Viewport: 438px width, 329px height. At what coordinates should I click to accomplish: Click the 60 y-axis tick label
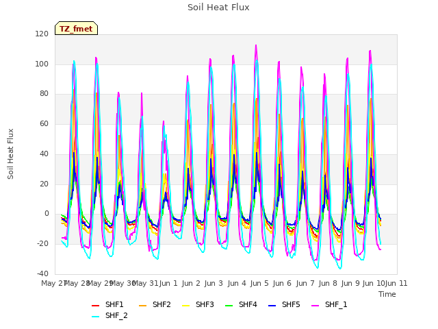(x=44, y=123)
